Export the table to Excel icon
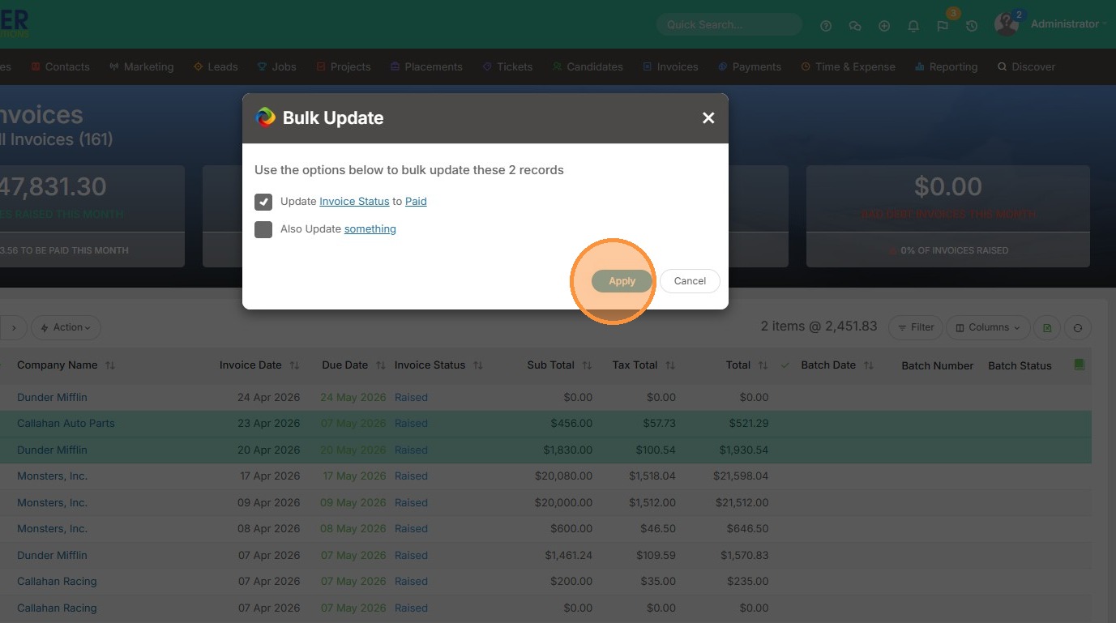The height and width of the screenshot is (623, 1116). [x=1047, y=327]
